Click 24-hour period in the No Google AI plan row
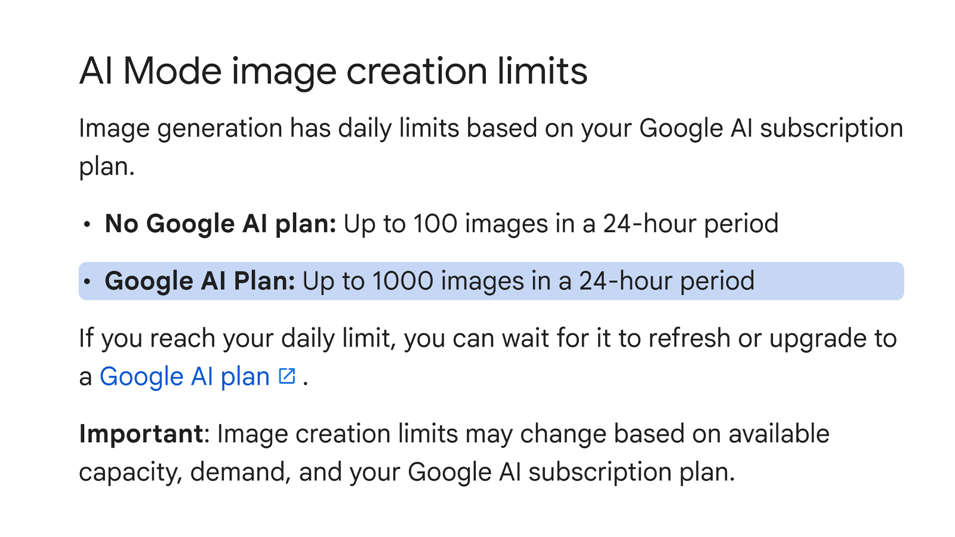Screen dimensions: 955x537 (691, 224)
